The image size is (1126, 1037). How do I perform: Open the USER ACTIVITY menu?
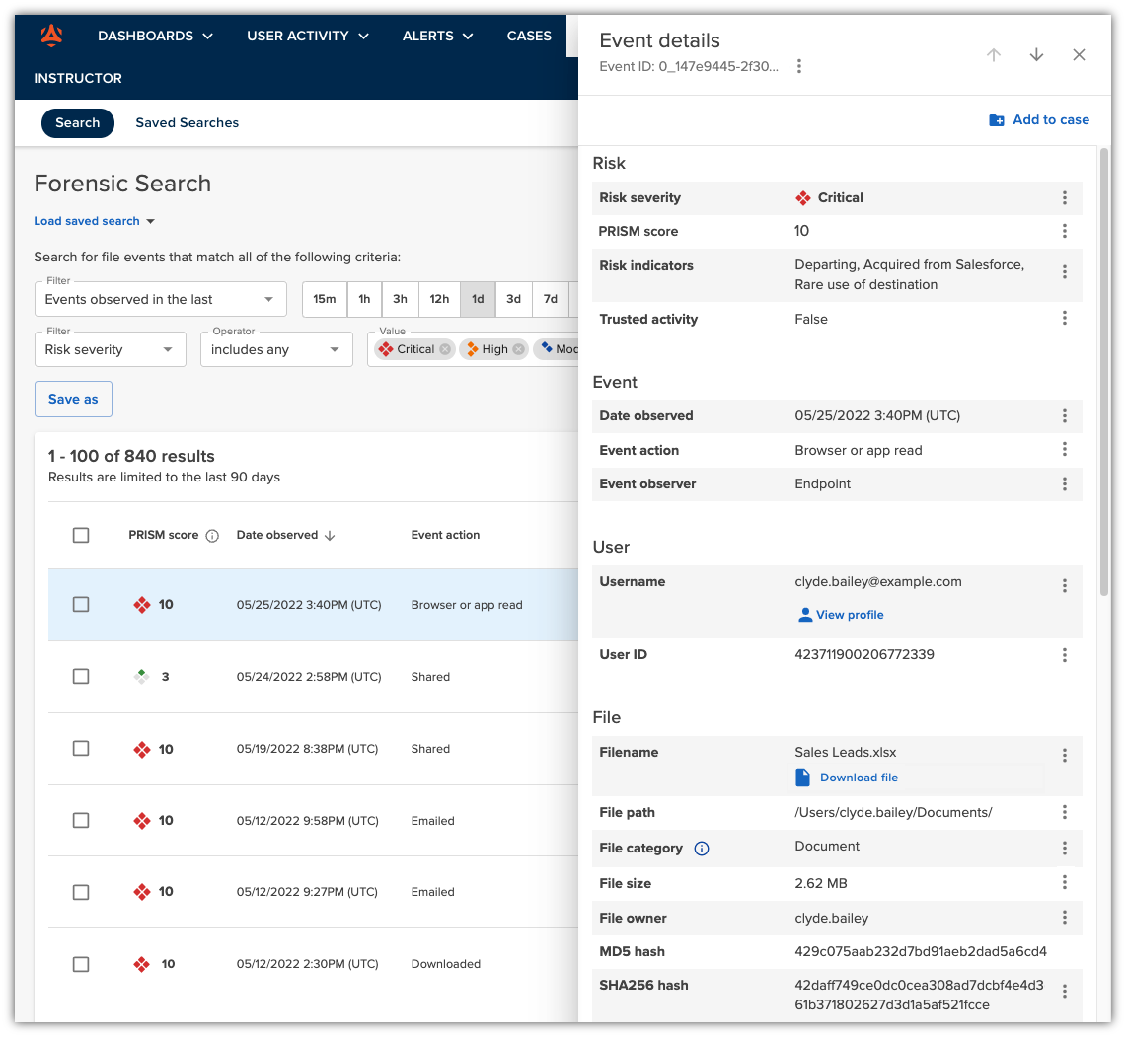pos(307,36)
